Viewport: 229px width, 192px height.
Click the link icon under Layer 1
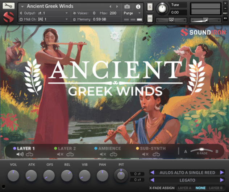[x=29, y=155]
